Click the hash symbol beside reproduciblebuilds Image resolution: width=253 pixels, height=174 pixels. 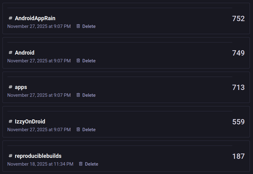11,156
